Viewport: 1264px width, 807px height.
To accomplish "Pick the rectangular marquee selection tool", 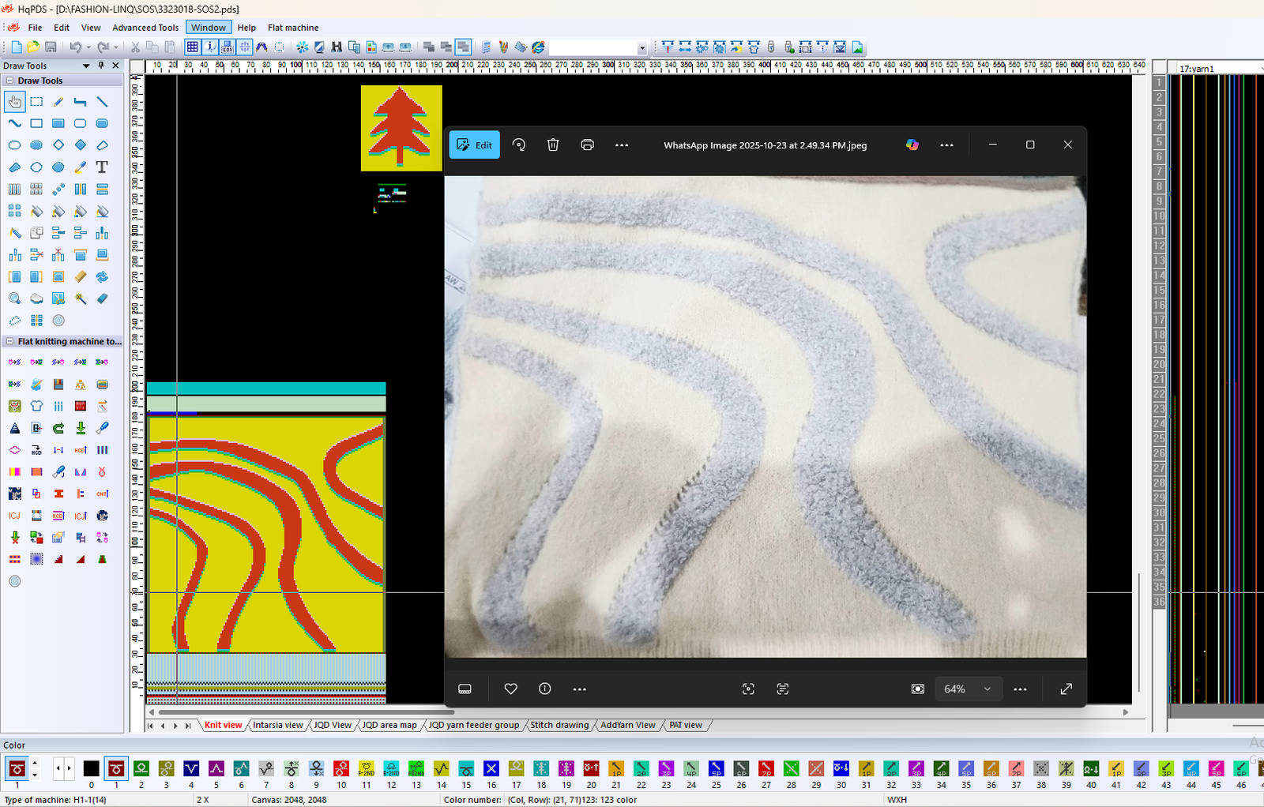I will [36, 102].
